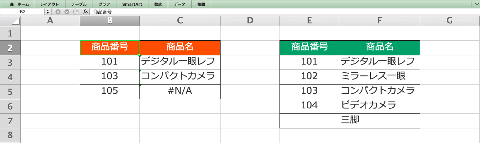Click the confirm entry checkmark icon
Viewport: 480px width, 143px height.
pyautogui.click(x=67, y=12)
